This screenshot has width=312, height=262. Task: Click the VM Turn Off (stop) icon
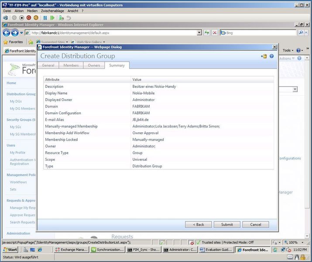(21, 18)
